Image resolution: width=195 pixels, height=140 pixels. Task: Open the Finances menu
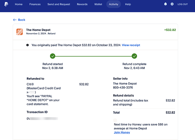click(x=35, y=4)
